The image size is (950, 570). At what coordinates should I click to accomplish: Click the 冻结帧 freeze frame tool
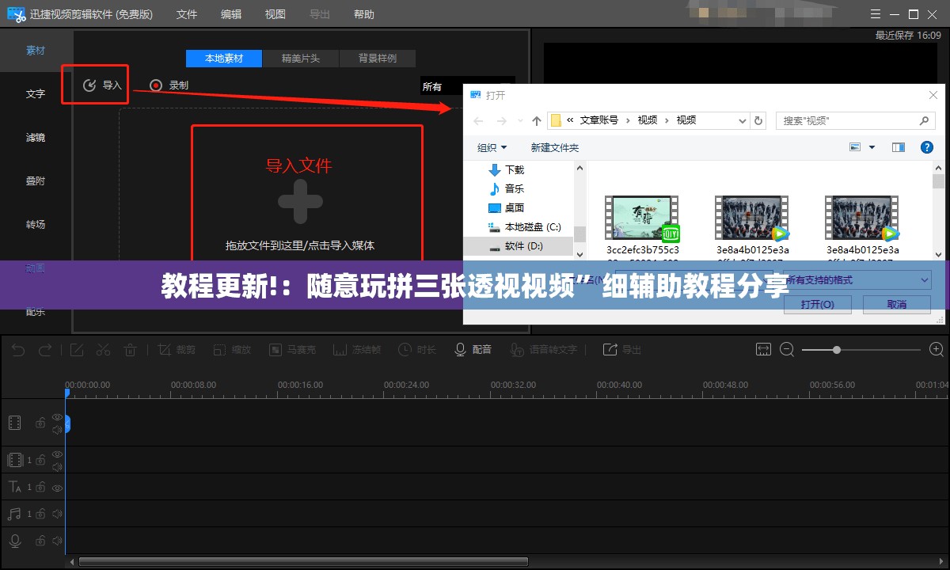356,349
